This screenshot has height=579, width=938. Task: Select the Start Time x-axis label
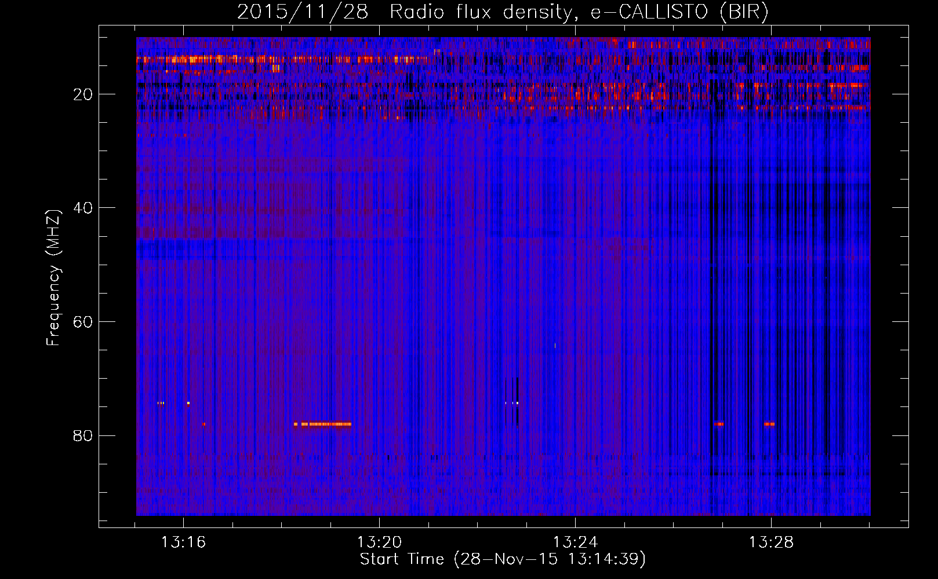(502, 559)
